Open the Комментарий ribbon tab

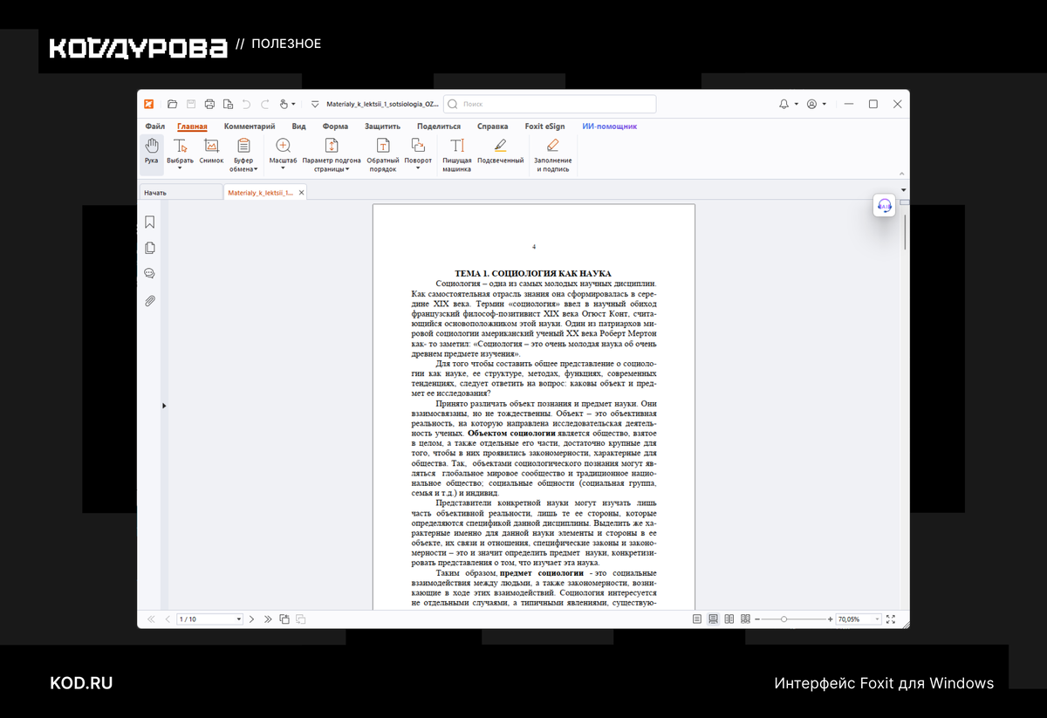coord(250,127)
